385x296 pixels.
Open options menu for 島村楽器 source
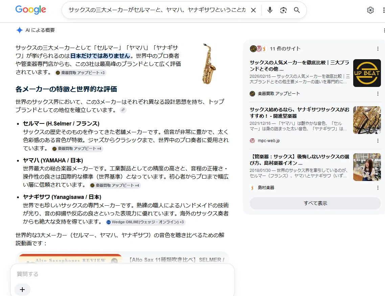point(378,188)
